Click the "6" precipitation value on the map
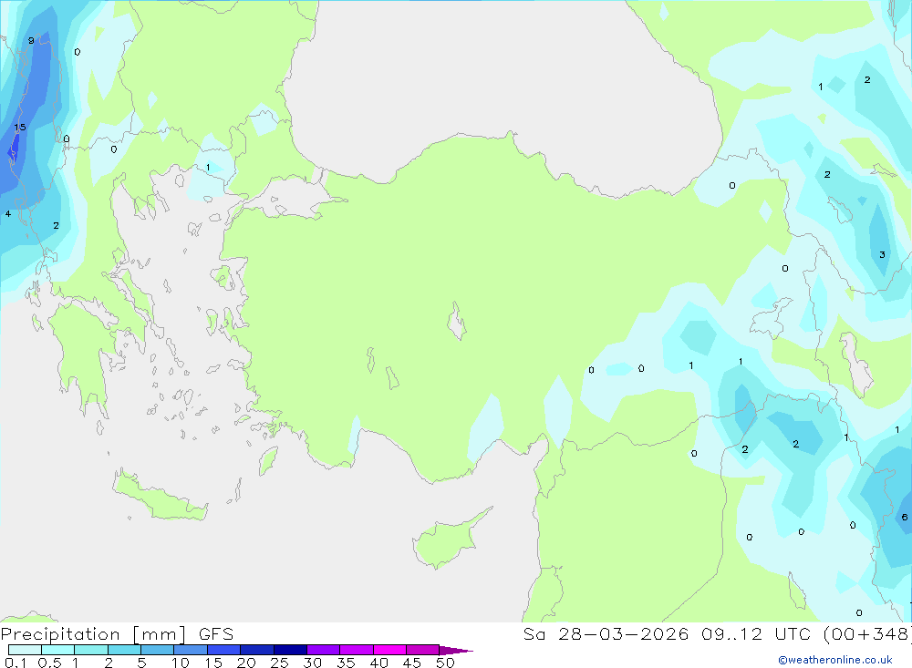This screenshot has height=668, width=912. pyautogui.click(x=905, y=517)
